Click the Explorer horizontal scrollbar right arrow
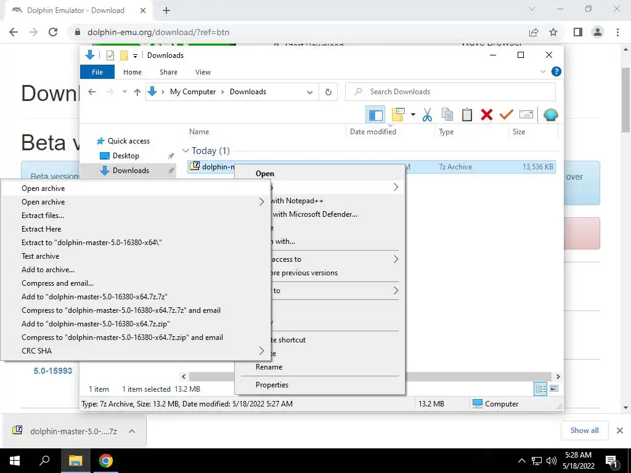This screenshot has width=631, height=473. pyautogui.click(x=558, y=376)
